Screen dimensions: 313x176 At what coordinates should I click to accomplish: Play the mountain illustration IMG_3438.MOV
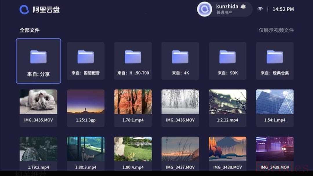[x=228, y=149]
